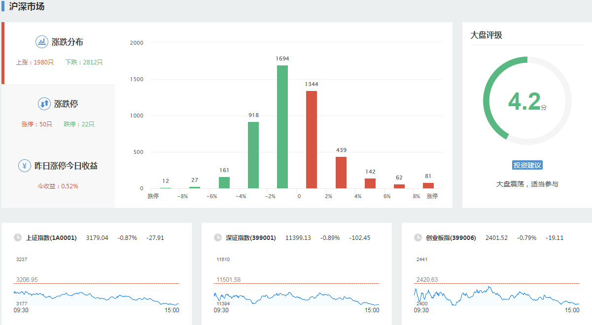The image size is (592, 325).
Task: Click the red bar labeled 1344
Action: 312,140
